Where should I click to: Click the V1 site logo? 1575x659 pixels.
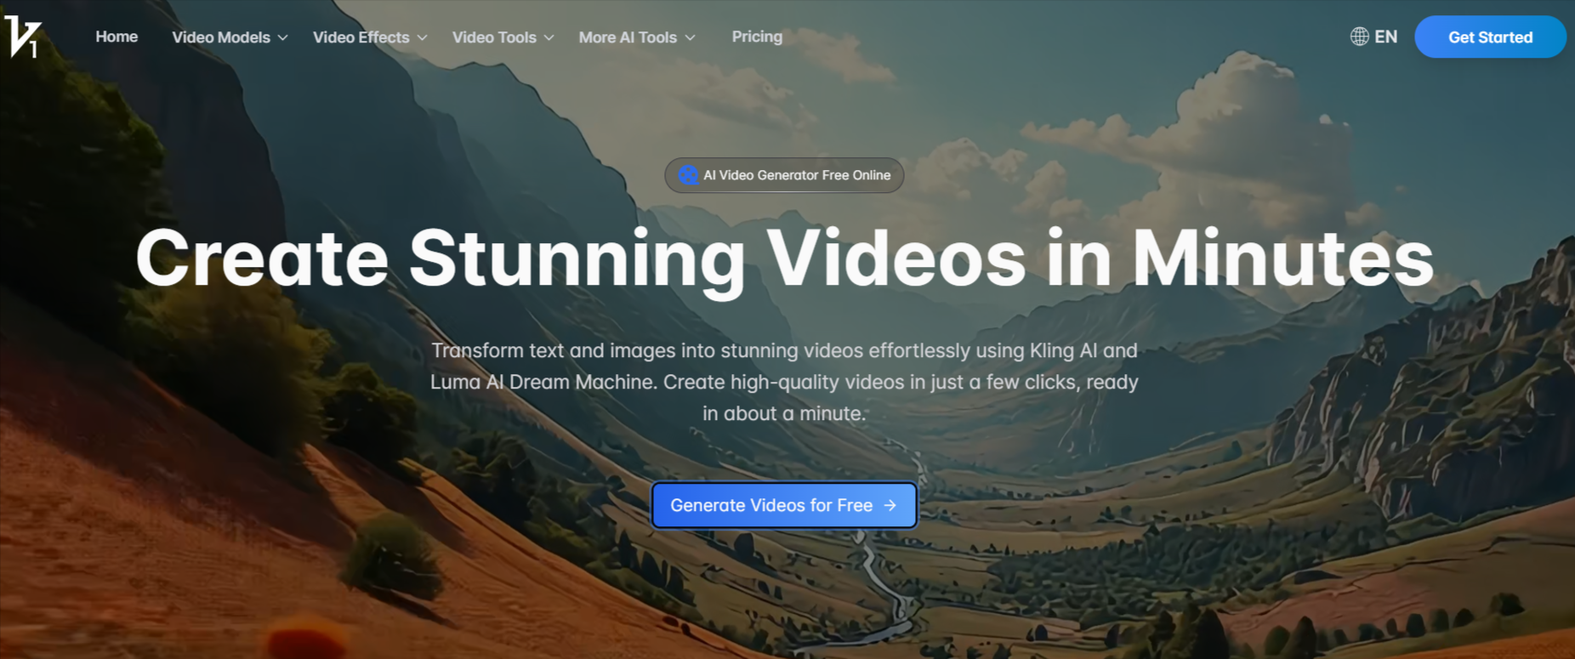click(x=23, y=37)
